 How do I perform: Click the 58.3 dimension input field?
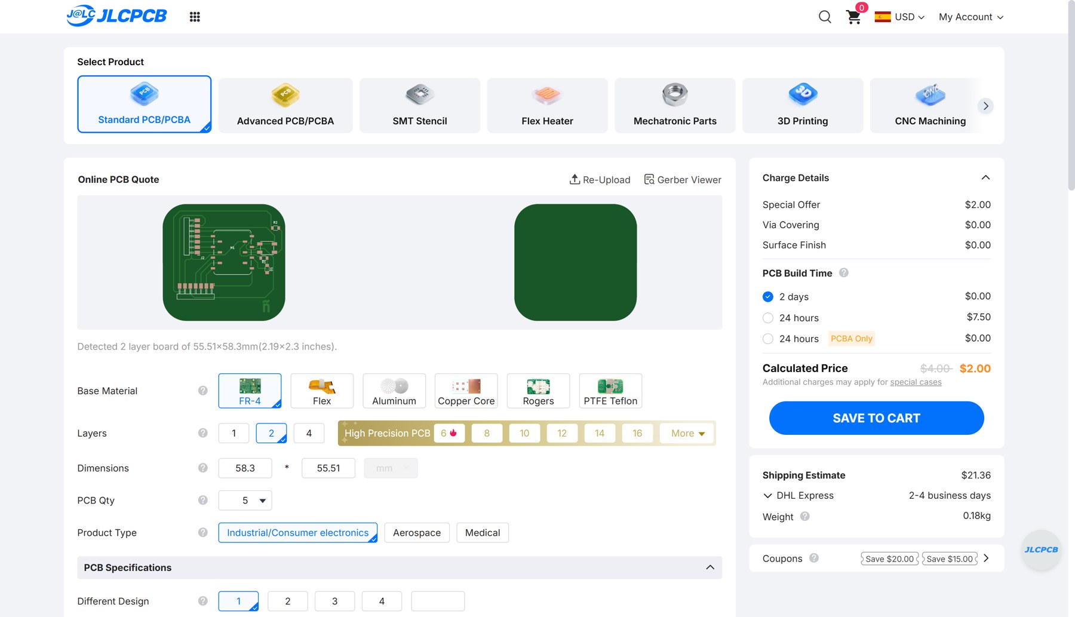(245, 468)
